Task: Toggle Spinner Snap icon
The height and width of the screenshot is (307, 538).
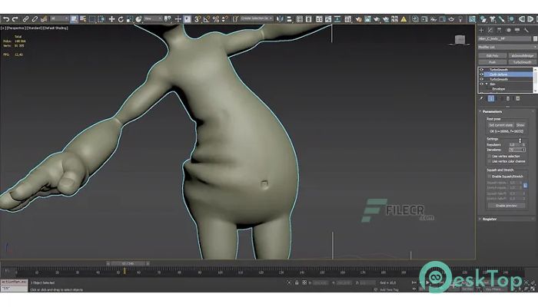Action: coord(224,19)
